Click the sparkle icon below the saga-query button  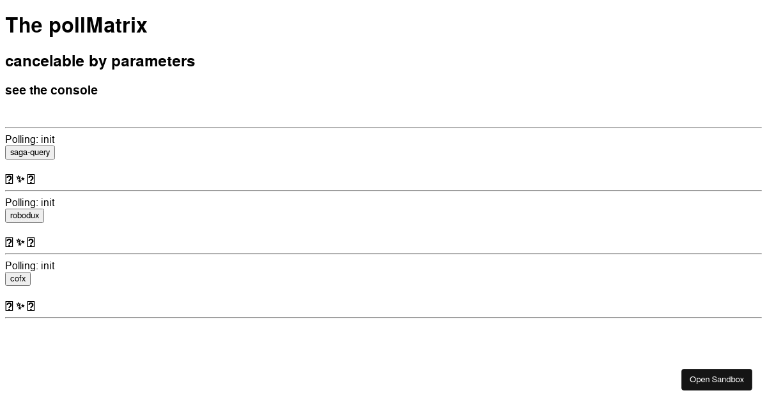click(x=20, y=179)
